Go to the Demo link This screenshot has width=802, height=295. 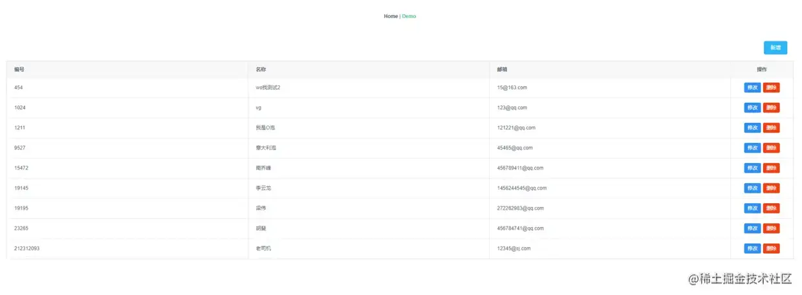point(409,16)
